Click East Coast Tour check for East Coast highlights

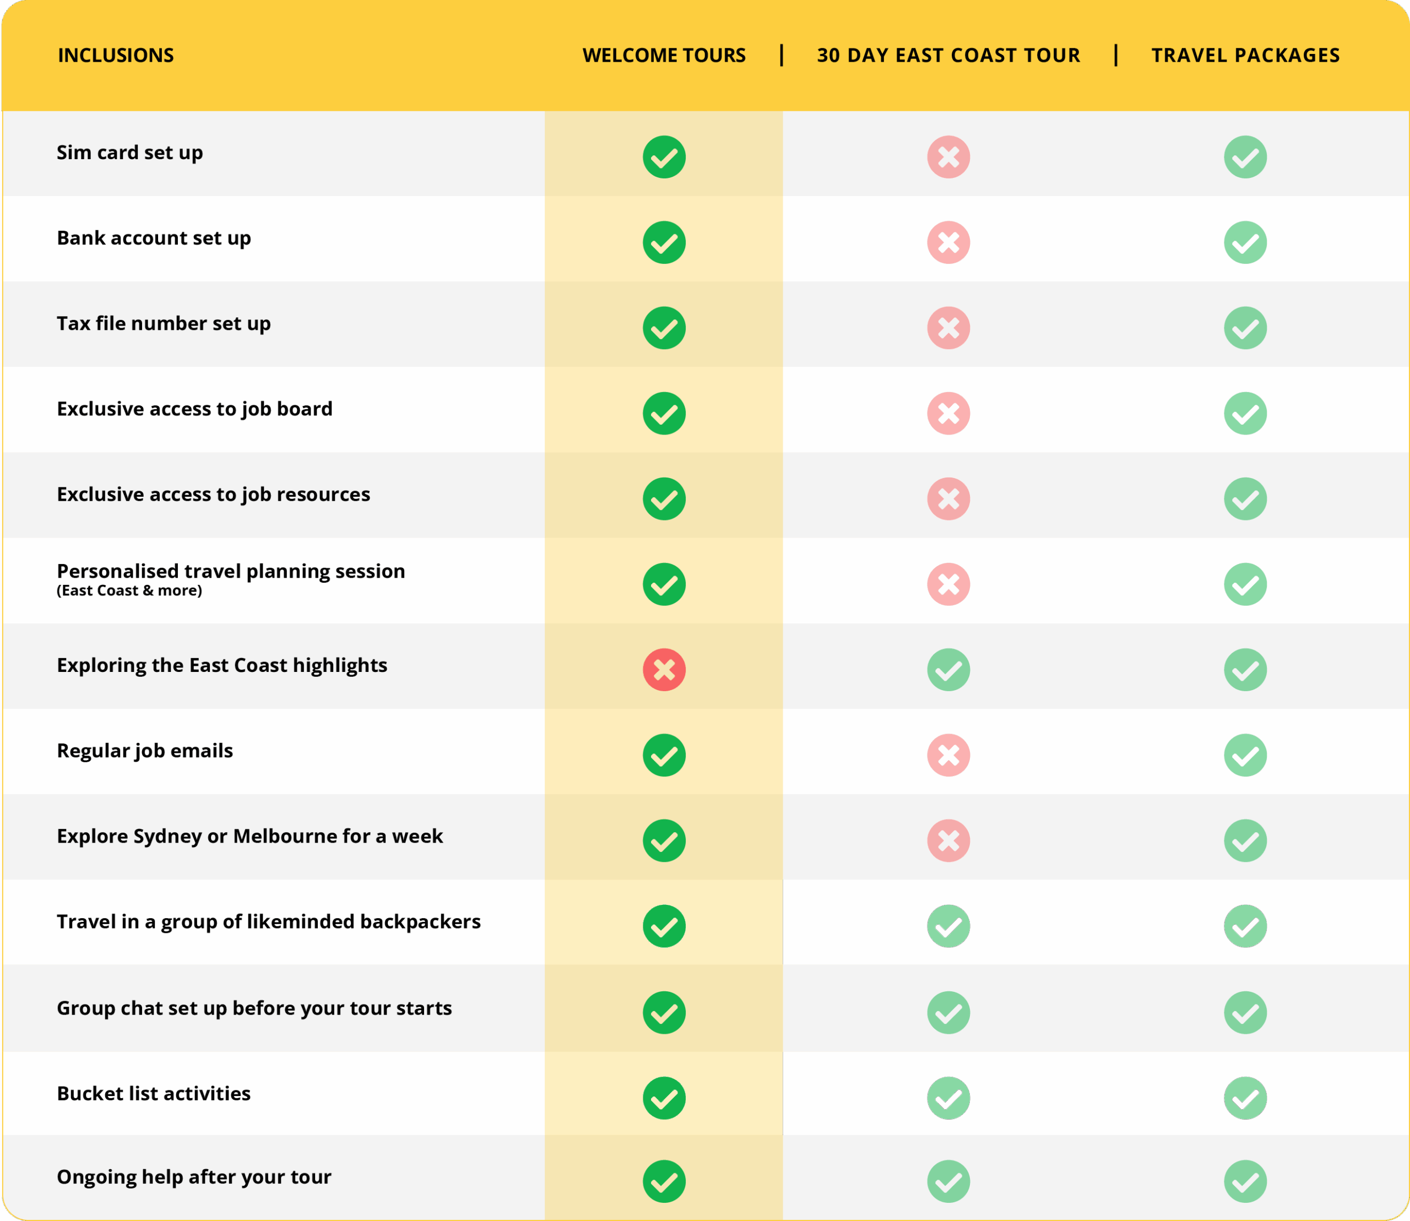[948, 670]
